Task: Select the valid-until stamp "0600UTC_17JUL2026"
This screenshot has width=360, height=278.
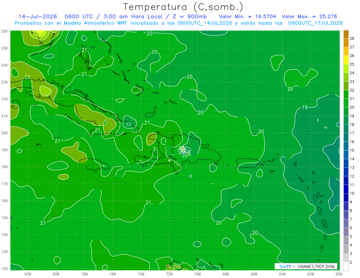Action: (x=315, y=23)
